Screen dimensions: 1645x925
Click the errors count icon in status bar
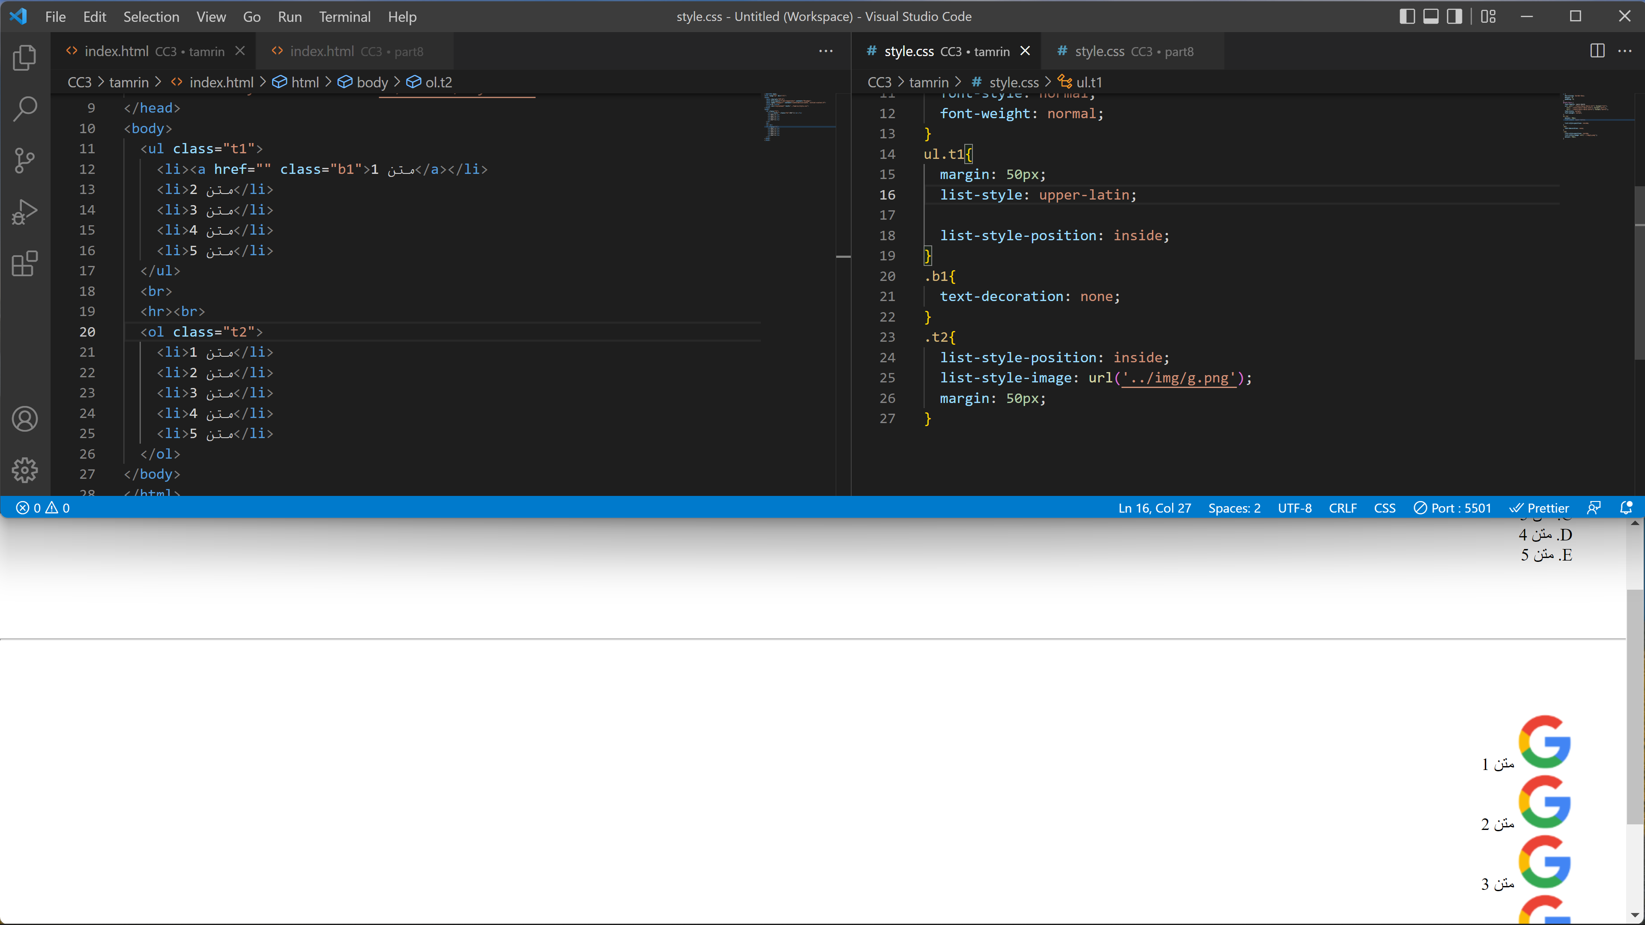coord(28,508)
